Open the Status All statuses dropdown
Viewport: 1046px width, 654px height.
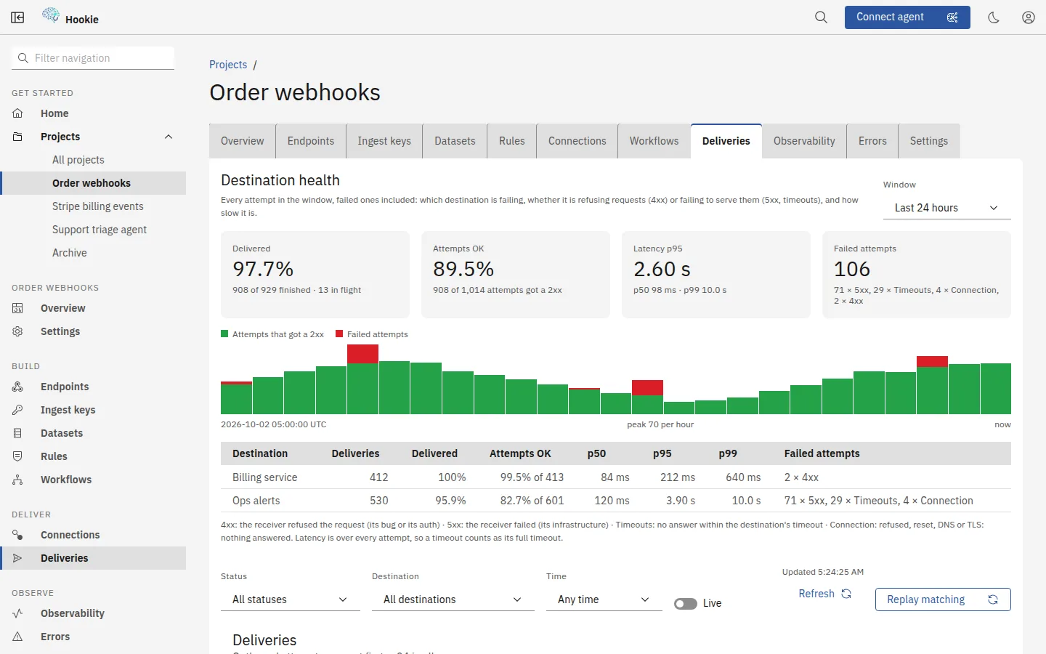291,599
